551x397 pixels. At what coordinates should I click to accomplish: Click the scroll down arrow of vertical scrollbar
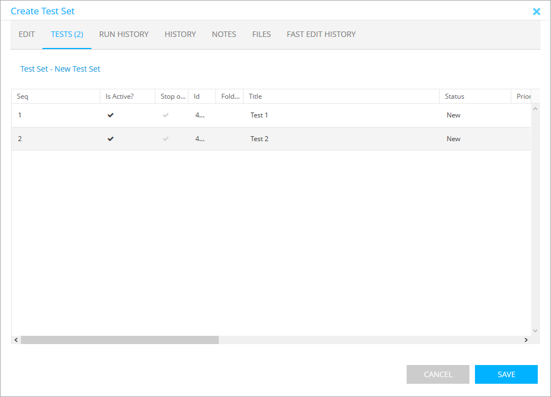coord(535,331)
